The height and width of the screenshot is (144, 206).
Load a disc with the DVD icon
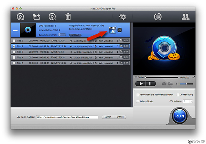point(21,17)
